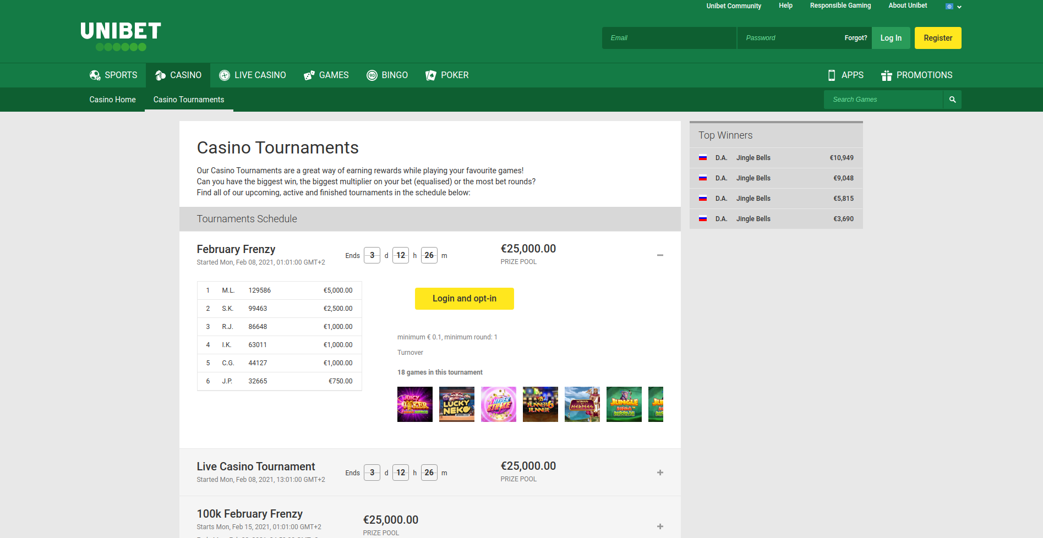Open the Poker section
The height and width of the screenshot is (538, 1043).
point(447,75)
